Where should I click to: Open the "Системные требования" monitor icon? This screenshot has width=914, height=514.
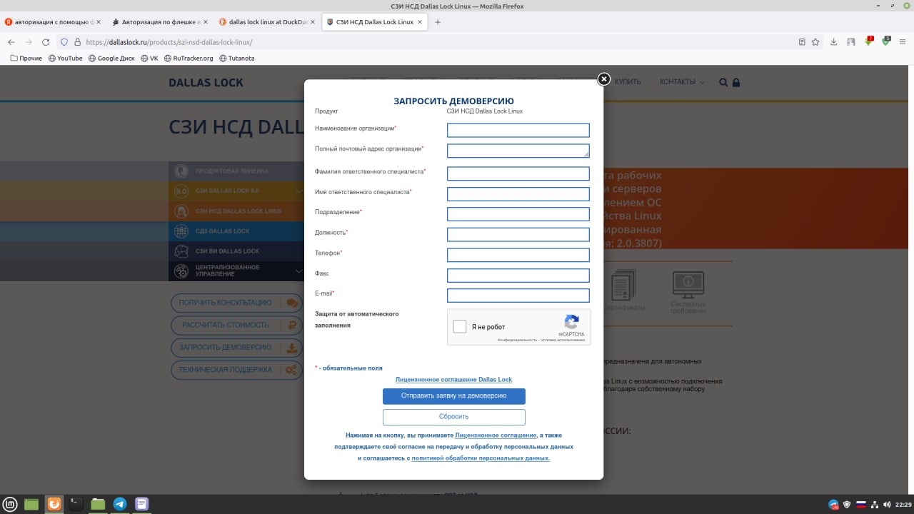688,292
